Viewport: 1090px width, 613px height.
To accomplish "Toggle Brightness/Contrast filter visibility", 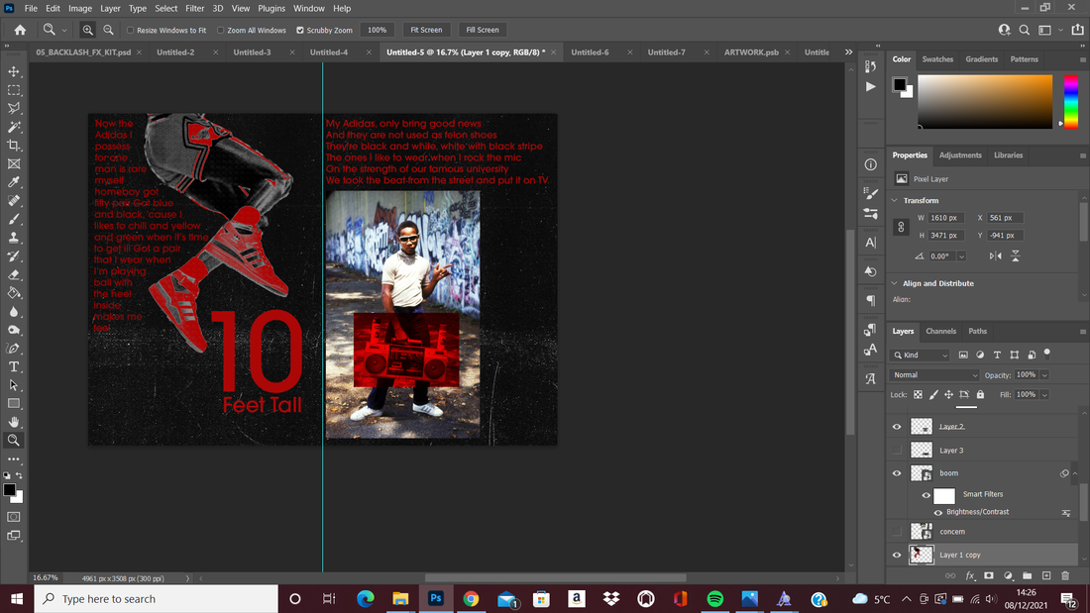I will tap(937, 512).
